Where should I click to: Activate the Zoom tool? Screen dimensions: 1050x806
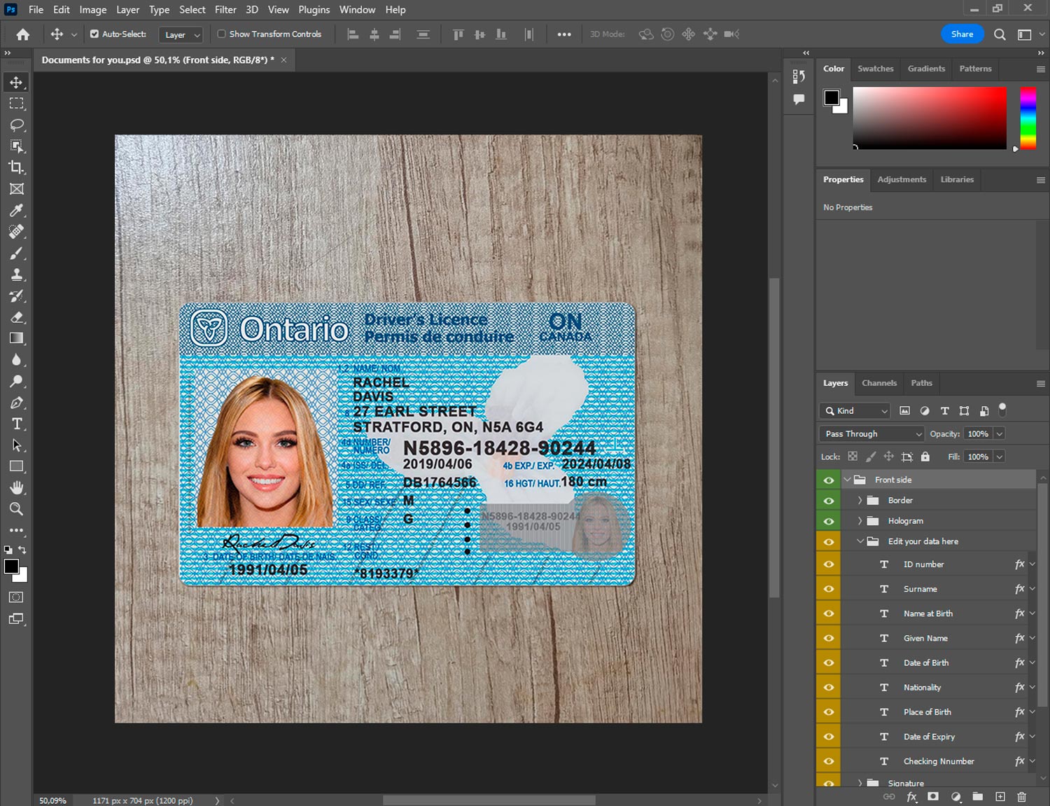pyautogui.click(x=17, y=509)
